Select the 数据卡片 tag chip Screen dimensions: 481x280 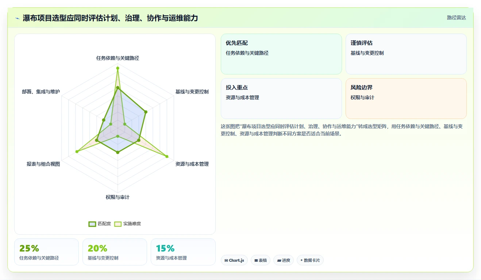point(310,260)
